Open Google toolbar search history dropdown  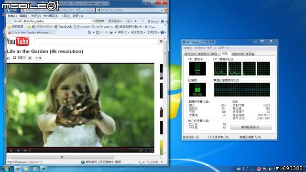[x=93, y=21]
